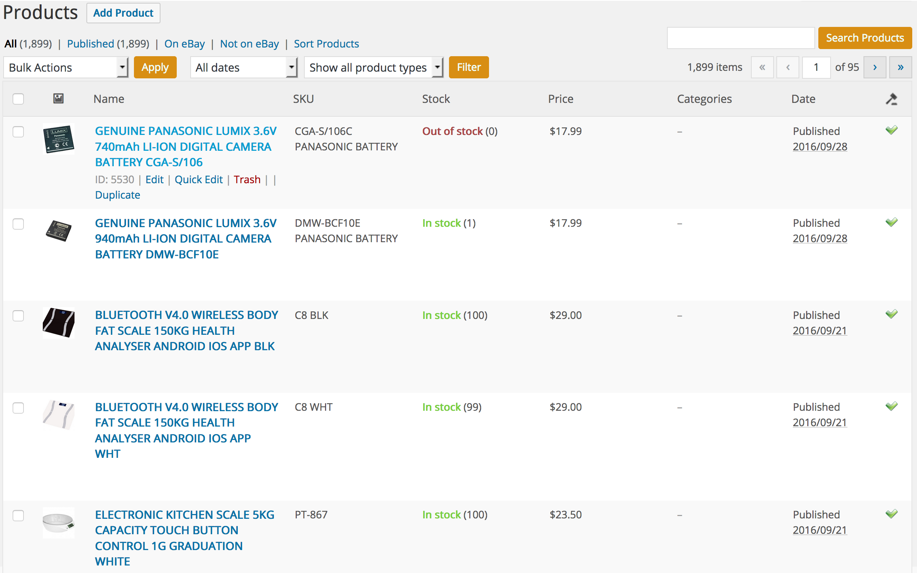The image size is (917, 573).
Task: Click the Categories column header
Action: [704, 99]
